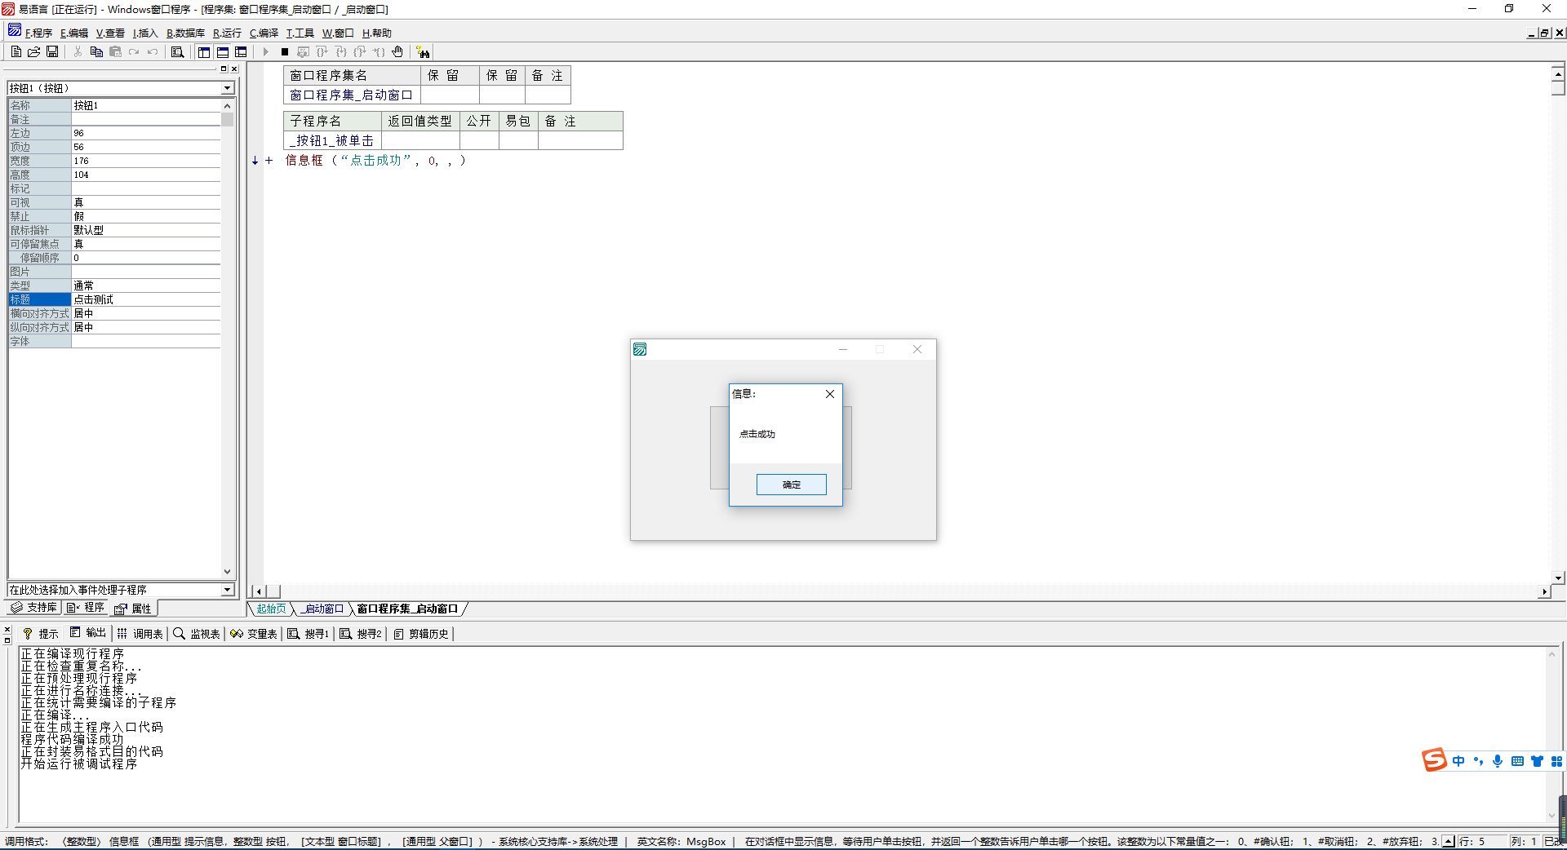Click the Sogou input method S icon
The image size is (1567, 850).
pyautogui.click(x=1434, y=760)
